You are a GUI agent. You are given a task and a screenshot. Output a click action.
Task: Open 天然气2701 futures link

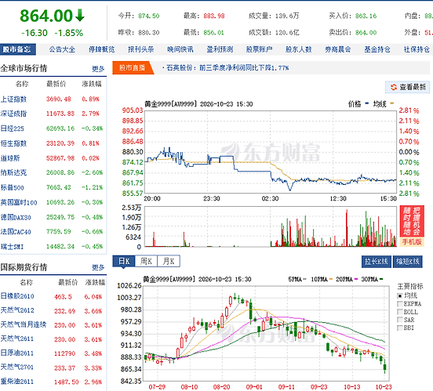(17, 367)
